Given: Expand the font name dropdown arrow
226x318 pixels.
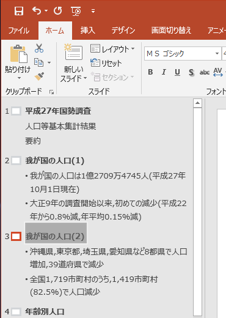Looking at the screenshot, I should pyautogui.click(x=217, y=53).
